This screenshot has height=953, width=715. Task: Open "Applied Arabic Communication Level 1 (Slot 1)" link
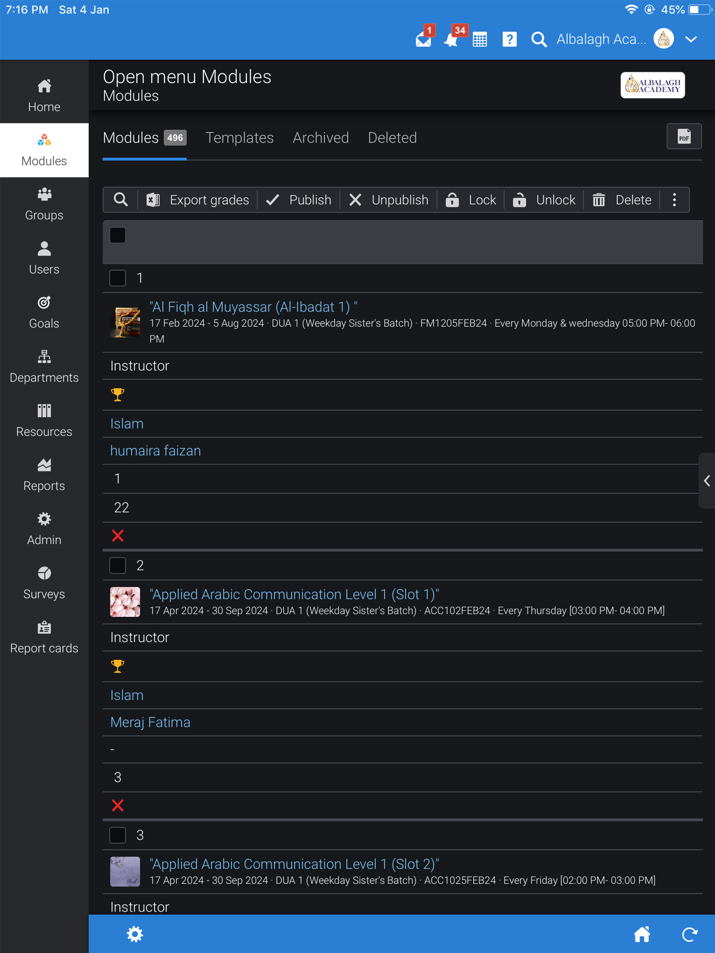294,595
